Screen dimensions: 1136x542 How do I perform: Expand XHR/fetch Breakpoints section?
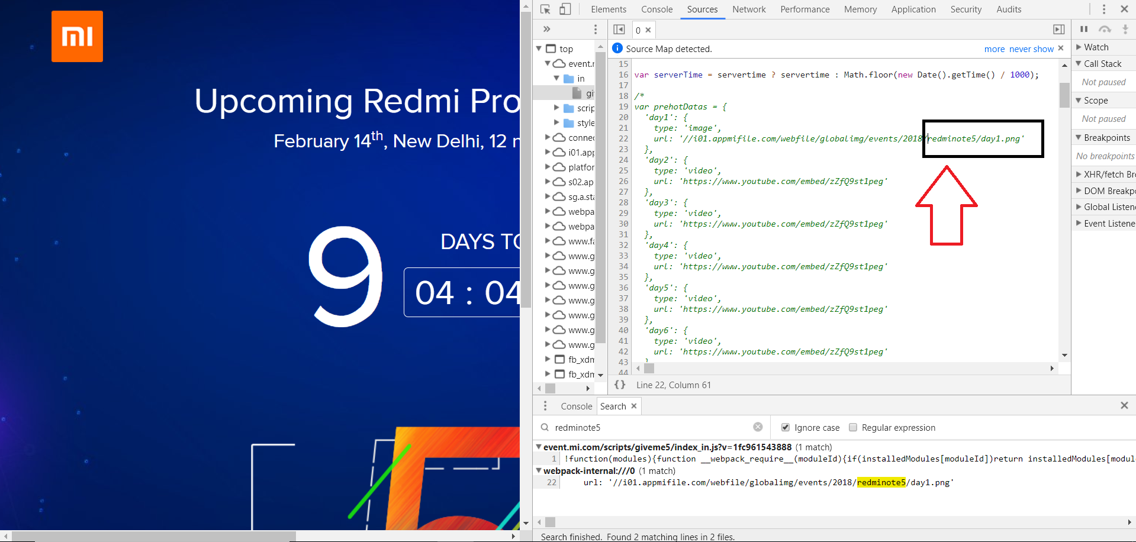click(x=1079, y=174)
